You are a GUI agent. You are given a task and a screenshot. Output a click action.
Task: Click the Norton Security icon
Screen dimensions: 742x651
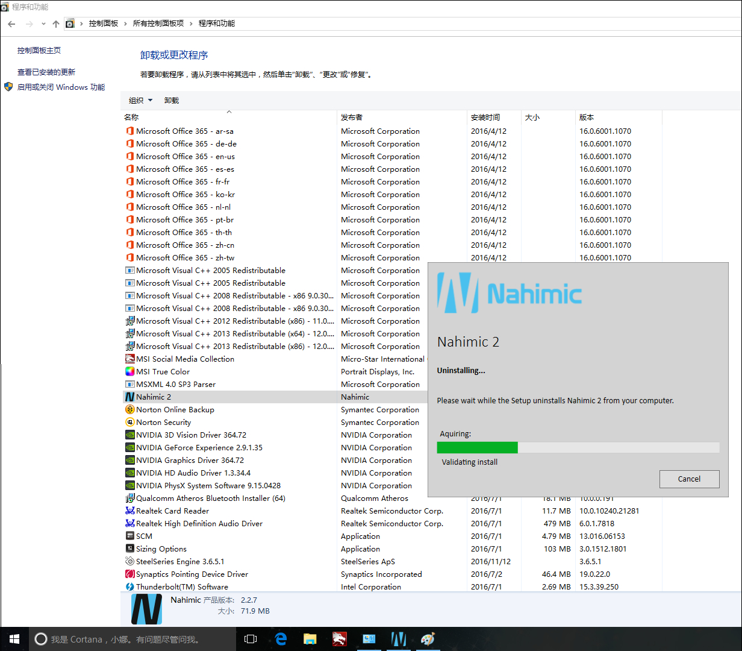[x=129, y=423]
